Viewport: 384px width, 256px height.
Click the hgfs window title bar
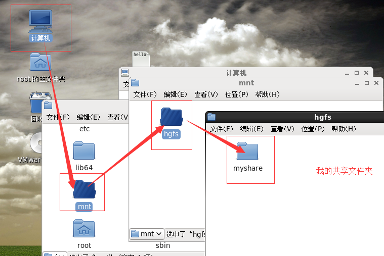[x=294, y=117]
